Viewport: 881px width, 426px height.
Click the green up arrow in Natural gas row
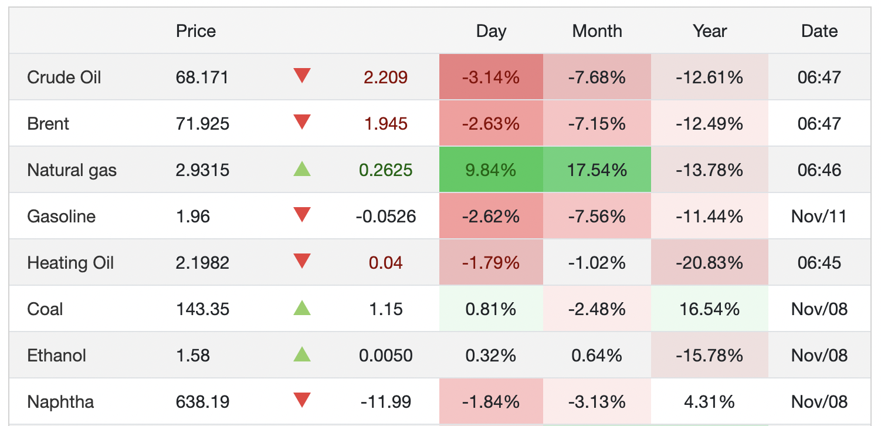click(x=301, y=169)
